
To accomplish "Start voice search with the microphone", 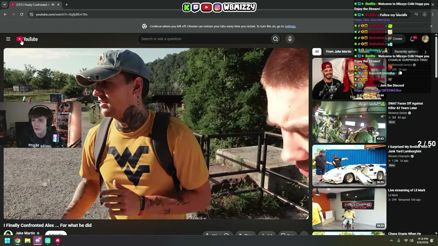I will pos(290,39).
